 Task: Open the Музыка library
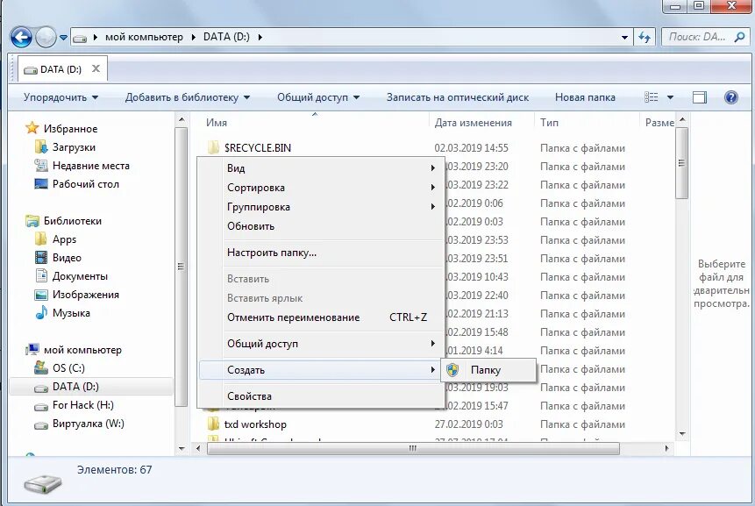tap(71, 313)
